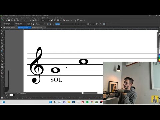This screenshot has height=120, width=160.
Task: Click the New document icon
Action: pyautogui.click(x=2, y=20)
